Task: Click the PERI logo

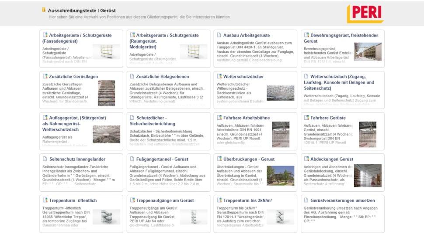Action: pyautogui.click(x=365, y=14)
